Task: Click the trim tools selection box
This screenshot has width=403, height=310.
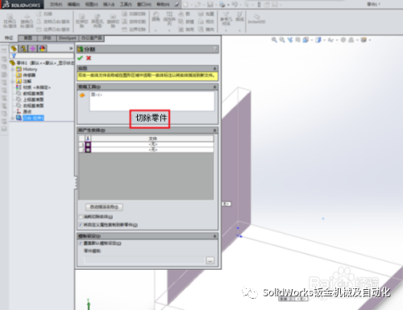Action: [x=152, y=101]
